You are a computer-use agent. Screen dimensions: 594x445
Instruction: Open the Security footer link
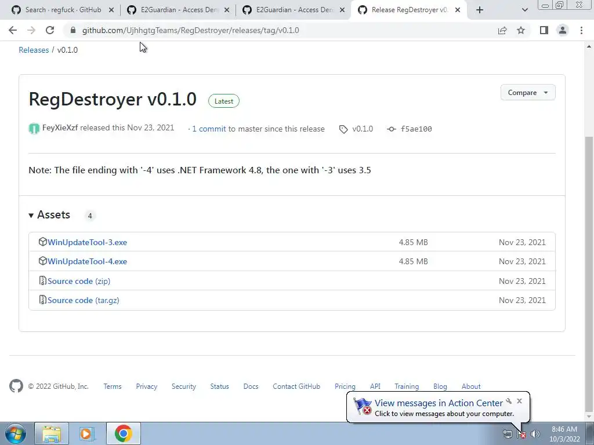184,386
